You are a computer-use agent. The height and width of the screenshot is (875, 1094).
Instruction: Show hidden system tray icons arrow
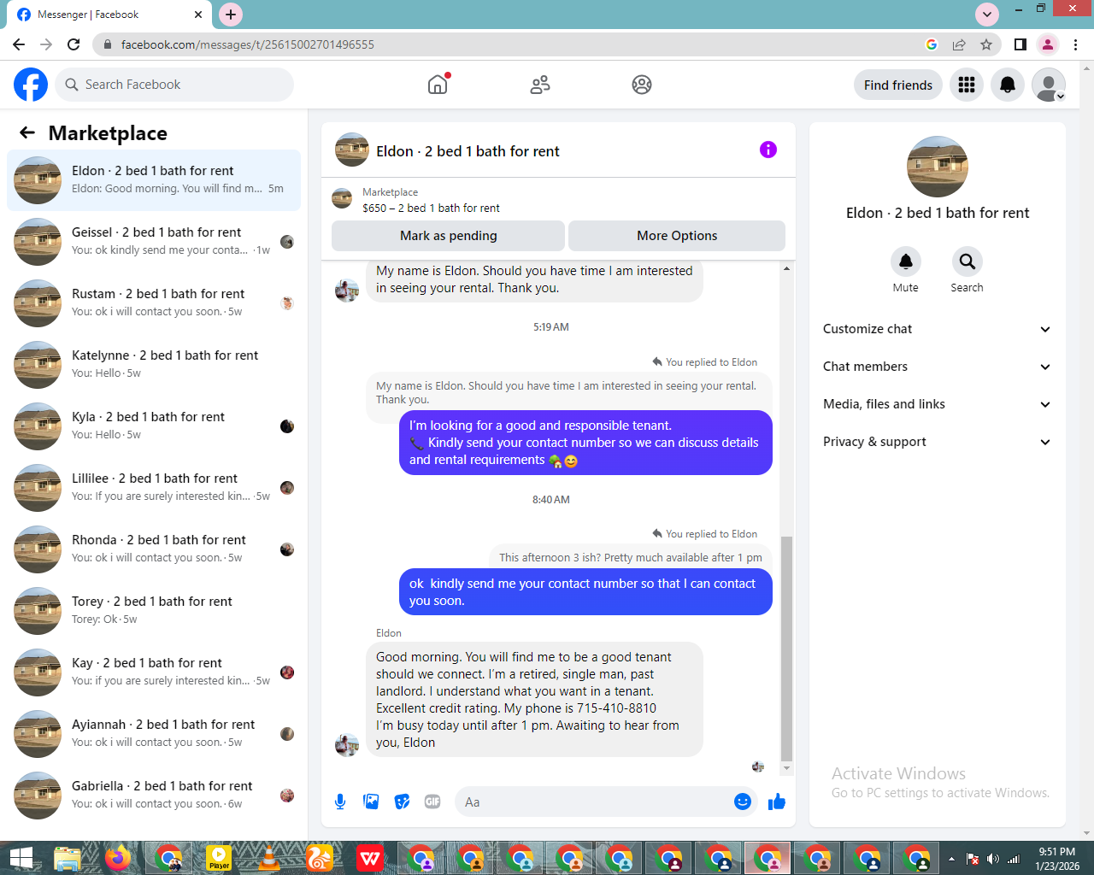(x=951, y=859)
